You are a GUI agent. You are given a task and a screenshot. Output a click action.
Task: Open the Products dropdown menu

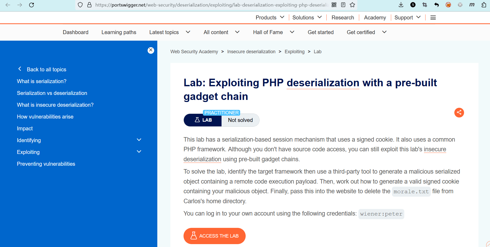(x=270, y=18)
